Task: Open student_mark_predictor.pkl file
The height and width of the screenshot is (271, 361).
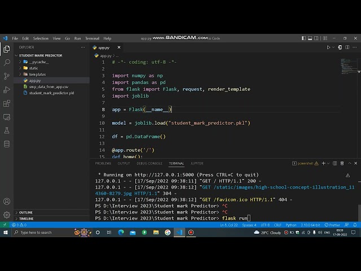Action: [x=51, y=93]
